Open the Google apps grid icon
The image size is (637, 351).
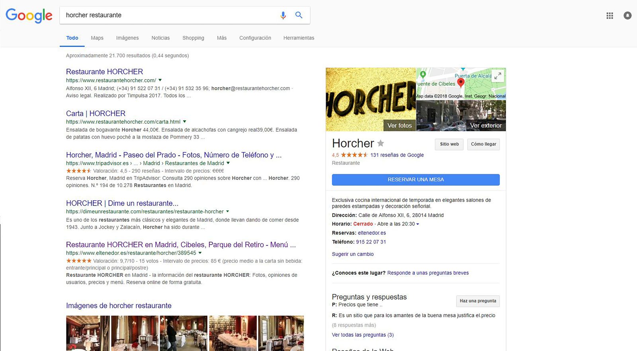[x=610, y=16]
